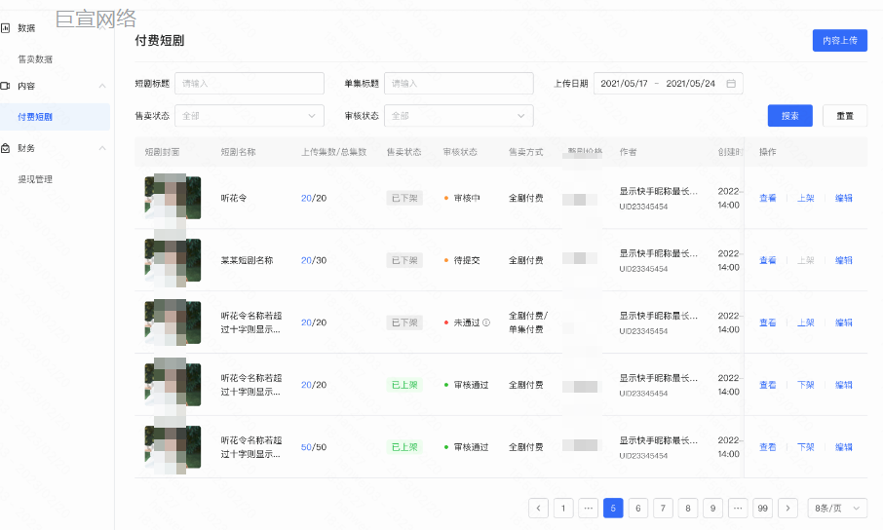Click the 操作 column header
This screenshot has width=883, height=530.
coord(768,152)
